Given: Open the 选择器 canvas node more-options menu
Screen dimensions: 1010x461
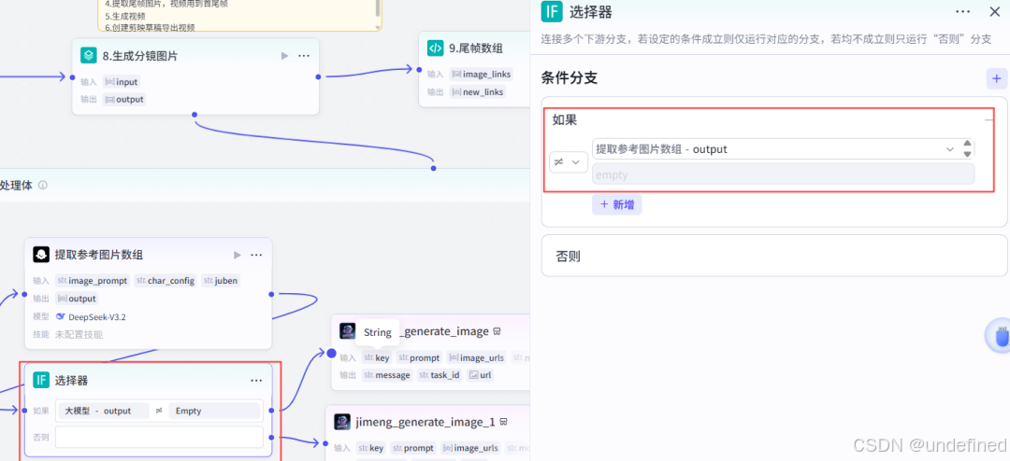Looking at the screenshot, I should tap(256, 381).
